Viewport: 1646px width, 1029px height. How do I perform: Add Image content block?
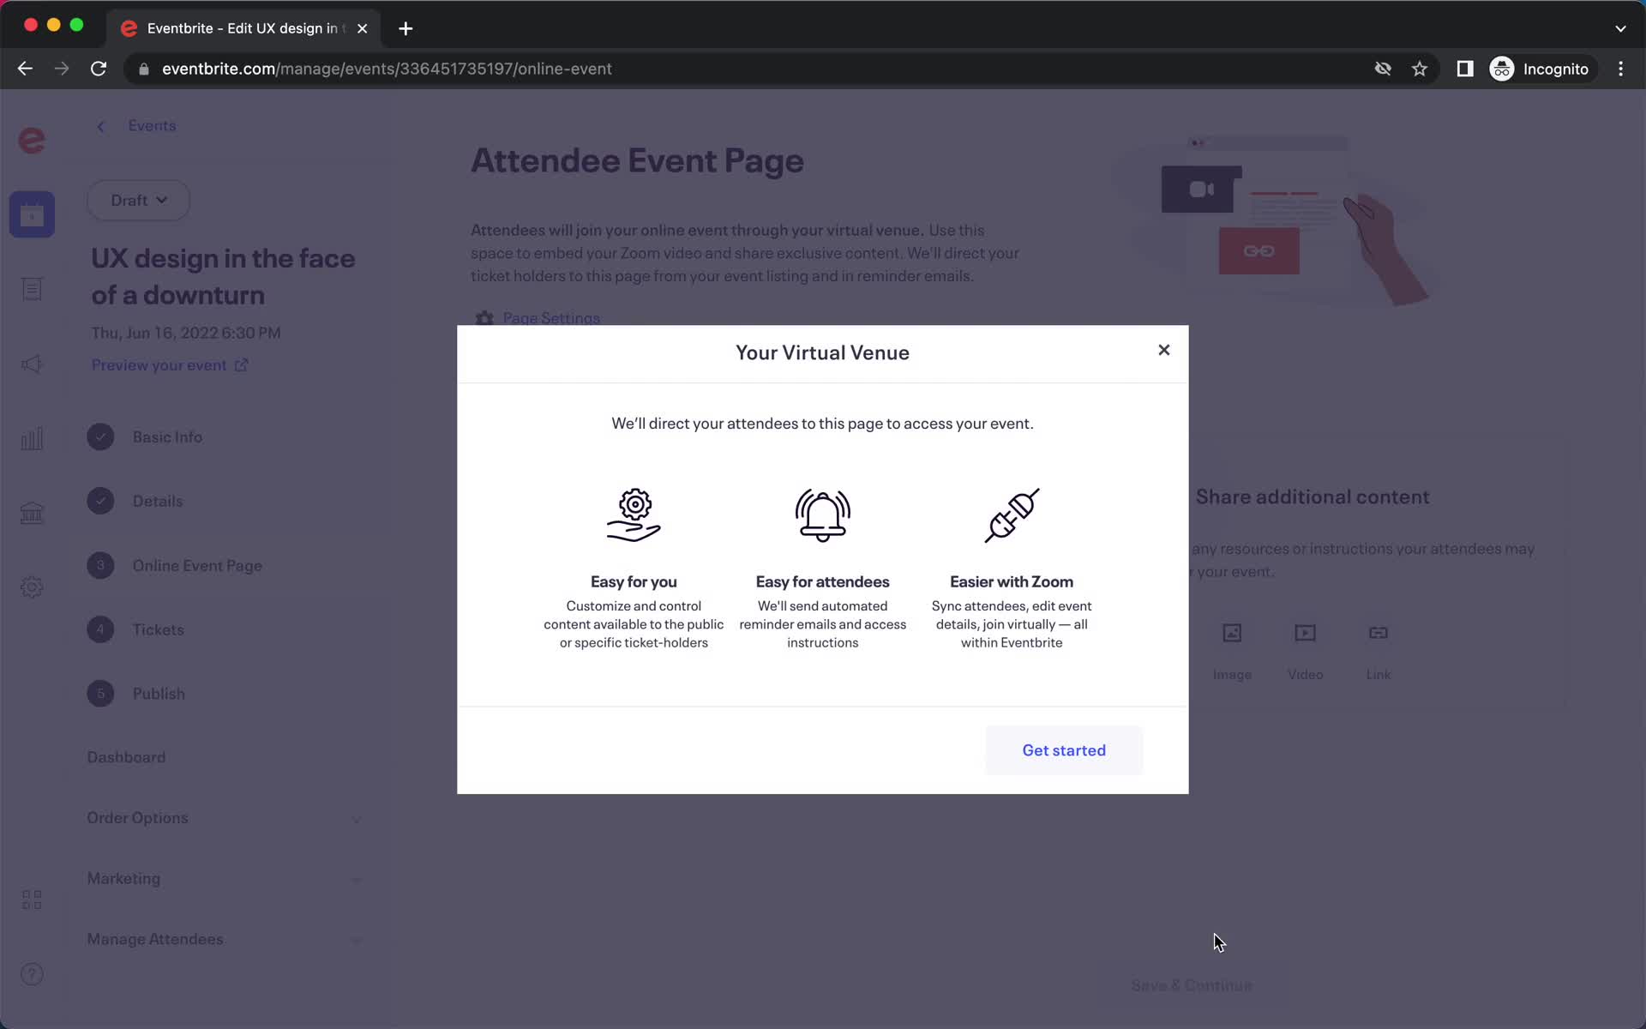(x=1232, y=652)
